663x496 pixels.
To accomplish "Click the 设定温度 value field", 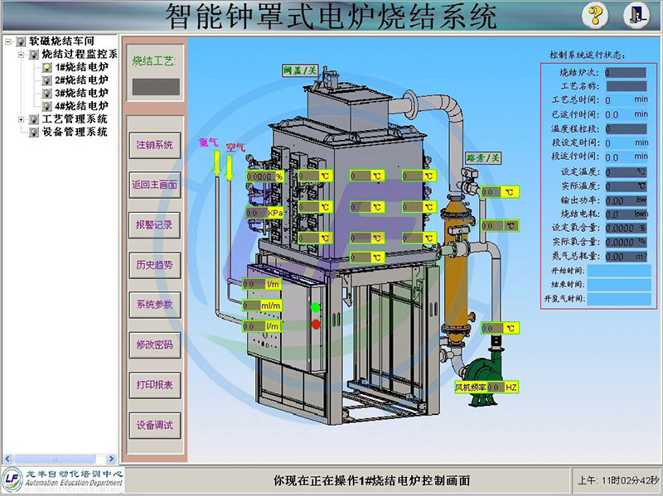I will pos(625,171).
